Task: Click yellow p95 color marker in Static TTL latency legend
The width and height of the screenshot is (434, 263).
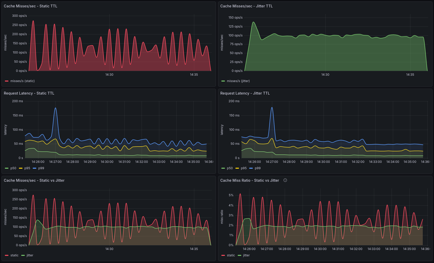Action: (21, 168)
